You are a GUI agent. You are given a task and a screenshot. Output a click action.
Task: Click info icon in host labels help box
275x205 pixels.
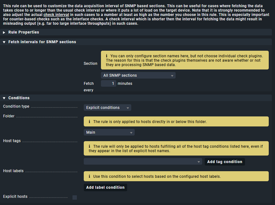pos(89,177)
